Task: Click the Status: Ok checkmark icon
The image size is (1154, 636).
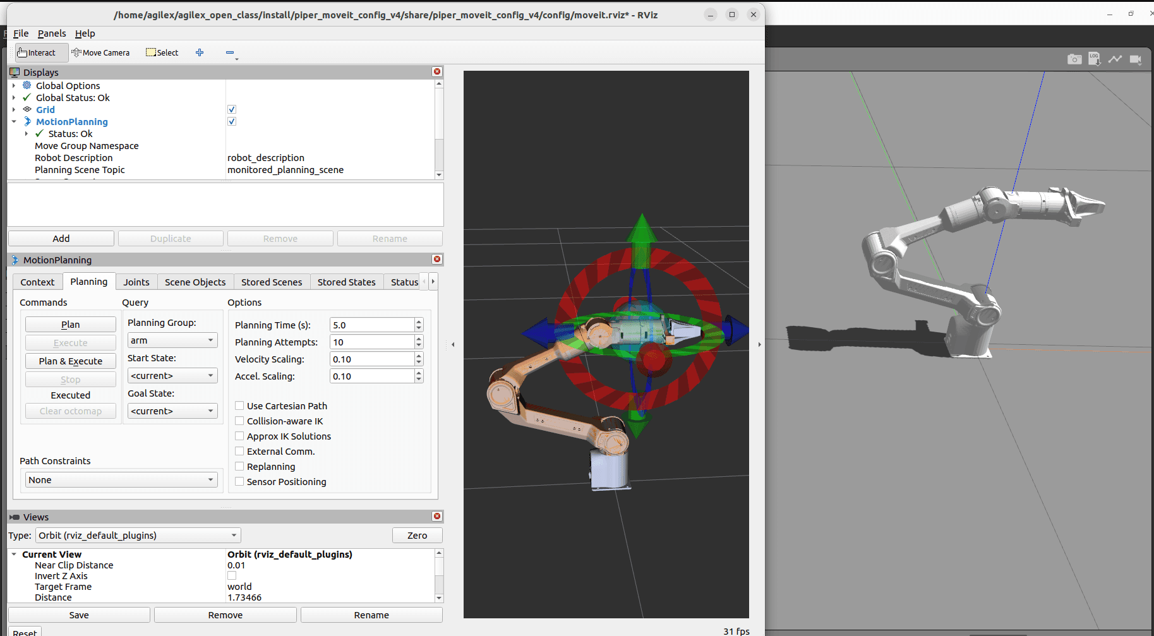Action: click(40, 133)
